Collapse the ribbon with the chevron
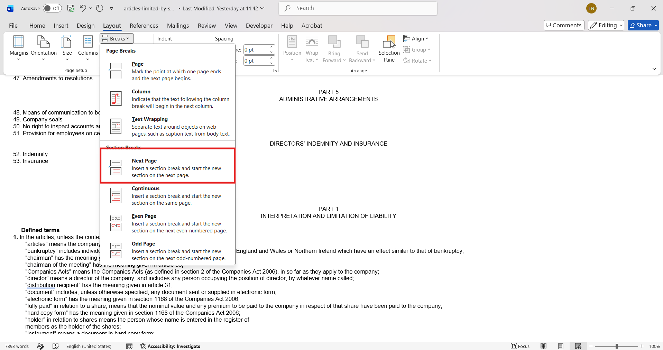This screenshot has height=350, width=663. pyautogui.click(x=654, y=69)
